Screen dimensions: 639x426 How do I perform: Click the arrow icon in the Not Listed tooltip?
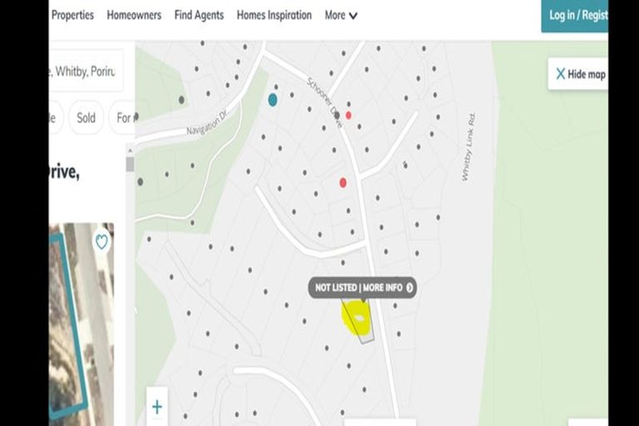point(409,288)
